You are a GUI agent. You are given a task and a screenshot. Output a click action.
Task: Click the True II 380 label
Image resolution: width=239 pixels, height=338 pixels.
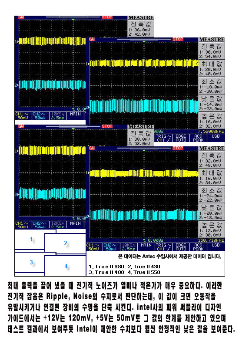pyautogui.click(x=106, y=267)
